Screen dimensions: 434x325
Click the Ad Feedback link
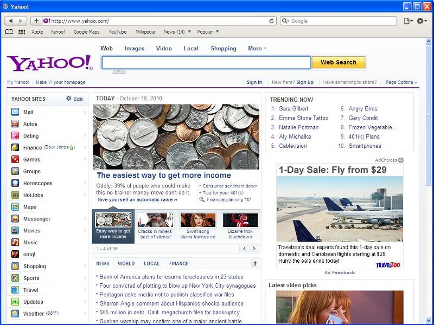click(340, 272)
